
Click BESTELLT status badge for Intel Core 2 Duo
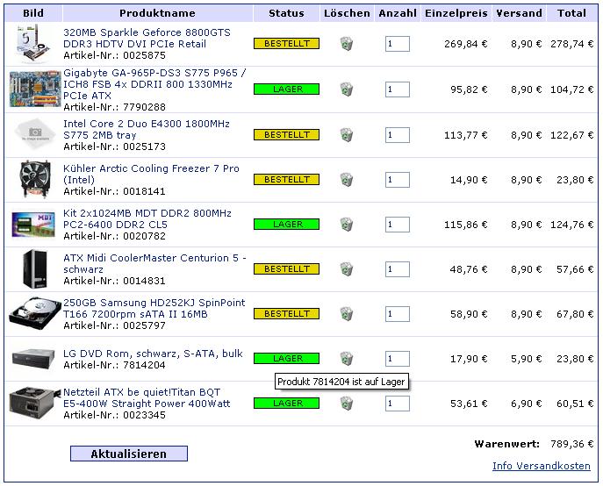tap(286, 134)
